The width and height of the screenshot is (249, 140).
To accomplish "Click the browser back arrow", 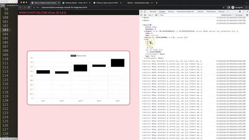I will [20, 7].
